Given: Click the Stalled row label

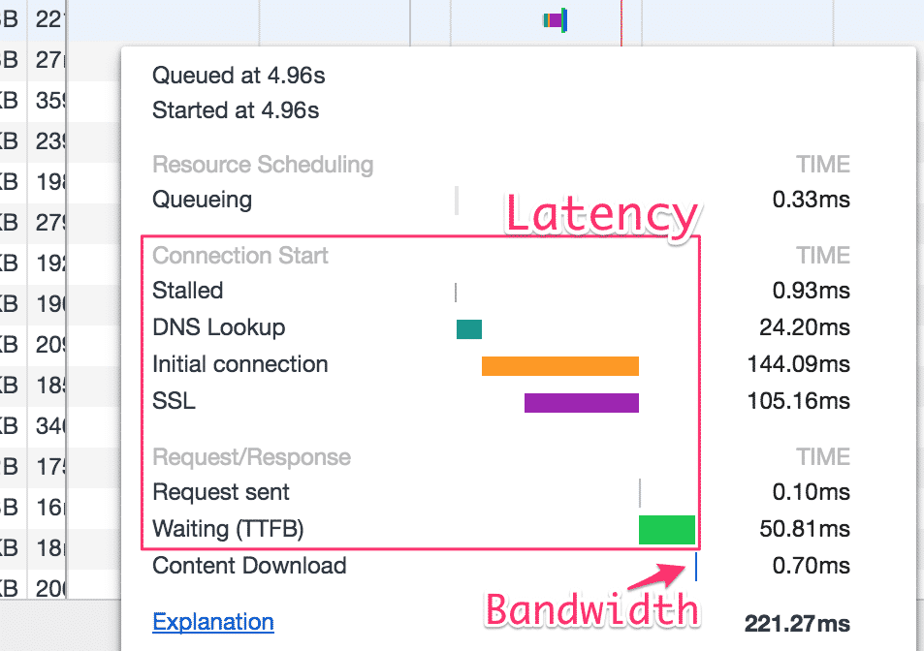Looking at the screenshot, I should pos(188,291).
